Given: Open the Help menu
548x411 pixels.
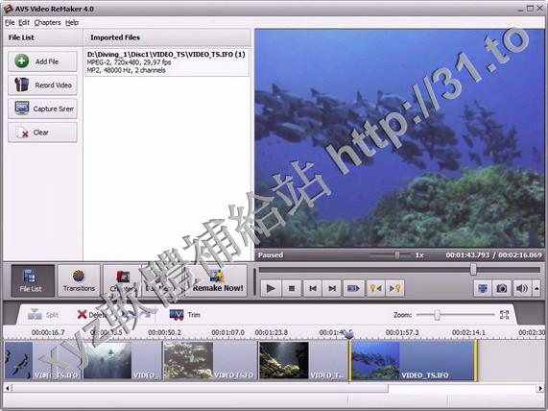Looking at the screenshot, I should click(x=72, y=23).
